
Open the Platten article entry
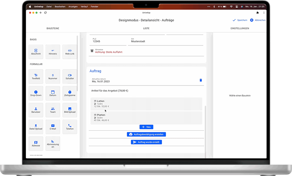click(x=146, y=118)
